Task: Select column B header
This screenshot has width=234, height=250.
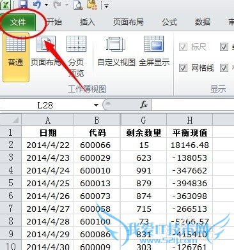Action: click(97, 120)
